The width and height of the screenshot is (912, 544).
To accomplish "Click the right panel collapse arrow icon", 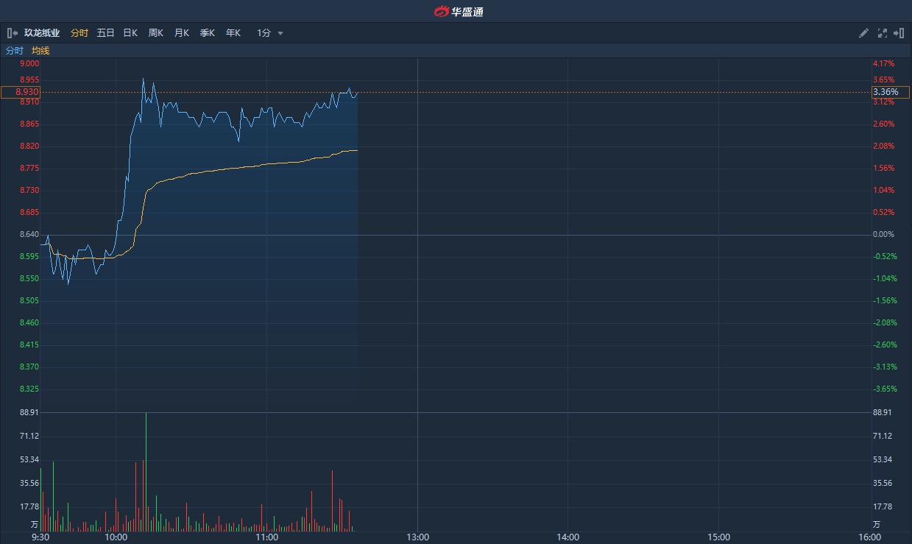I will [x=899, y=33].
